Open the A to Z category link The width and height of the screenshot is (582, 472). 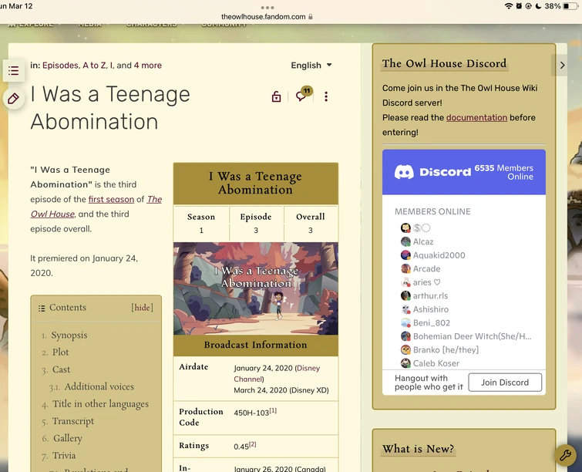click(x=94, y=66)
